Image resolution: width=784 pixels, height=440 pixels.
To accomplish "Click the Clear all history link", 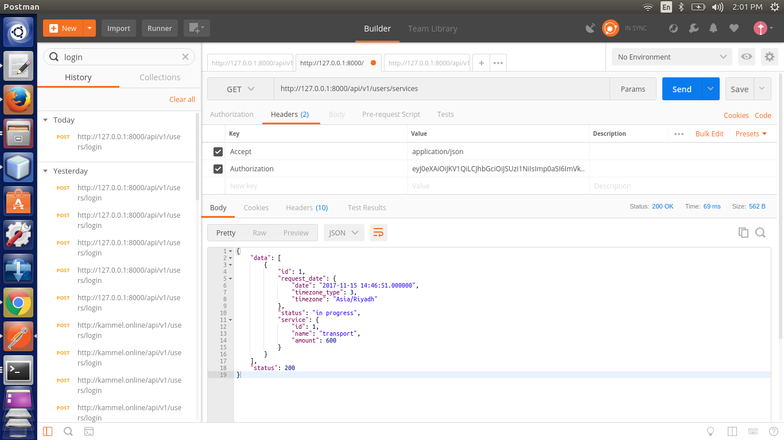I will (x=182, y=99).
